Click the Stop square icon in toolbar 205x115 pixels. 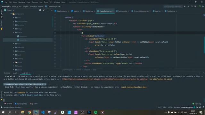tap(195, 6)
